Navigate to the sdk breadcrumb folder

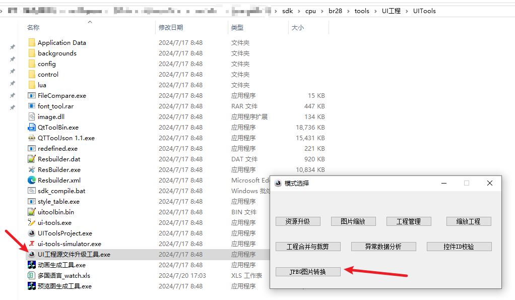click(x=287, y=11)
